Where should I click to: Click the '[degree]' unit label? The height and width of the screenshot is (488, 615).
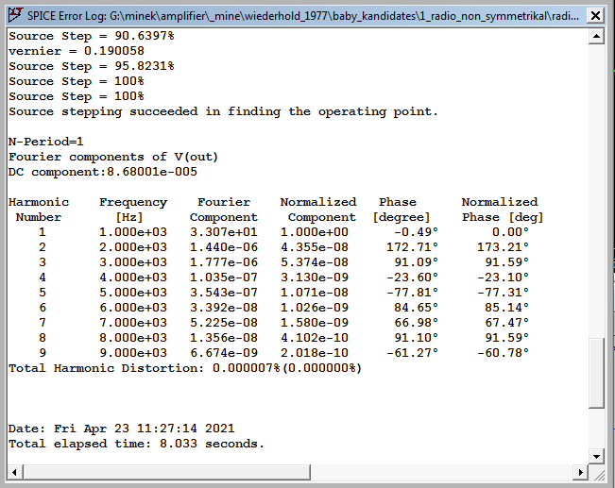(401, 217)
